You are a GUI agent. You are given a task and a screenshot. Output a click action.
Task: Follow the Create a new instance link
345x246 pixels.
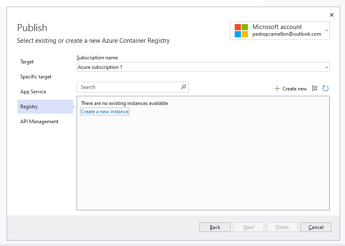[x=104, y=111]
